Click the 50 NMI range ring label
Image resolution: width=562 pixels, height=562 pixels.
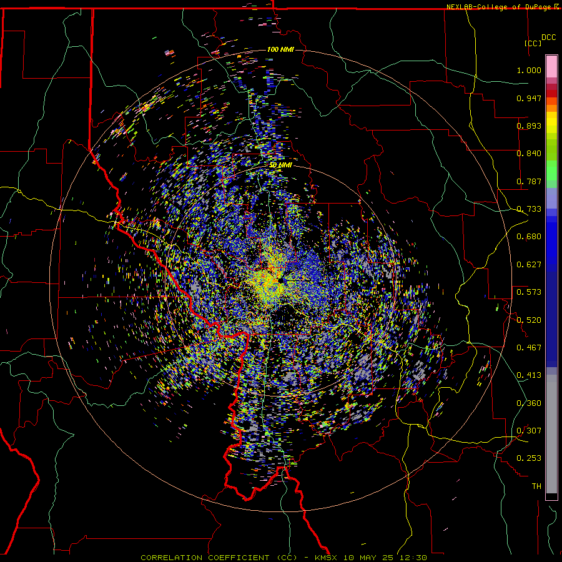280,165
